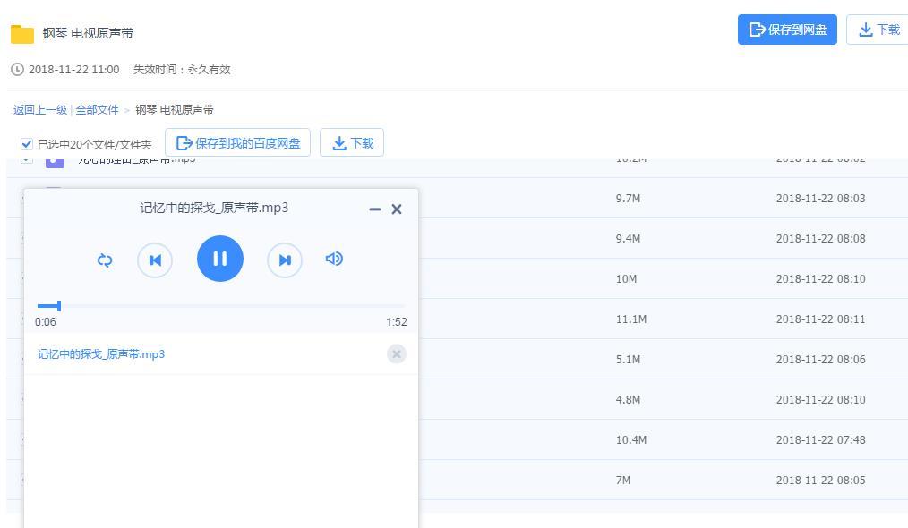Minimize the audio player panel
This screenshot has width=908, height=528.
coord(375,209)
